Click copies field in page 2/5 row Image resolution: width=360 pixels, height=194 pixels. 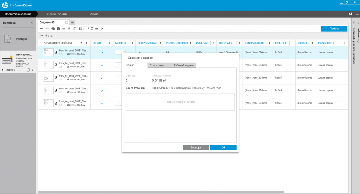tap(119, 65)
